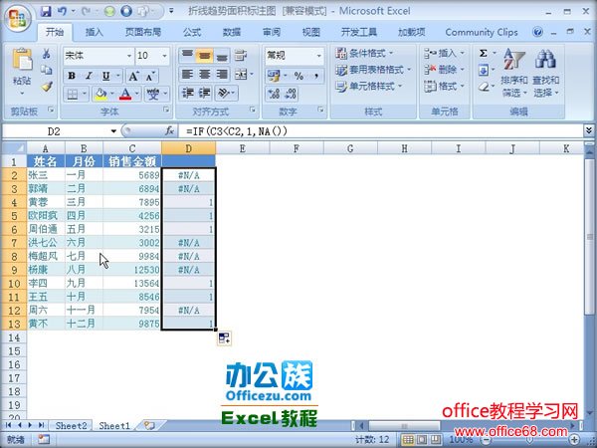Click the Paste clipboard icon

[22, 60]
